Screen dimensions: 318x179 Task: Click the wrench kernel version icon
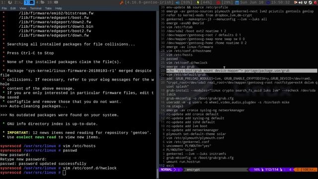point(121,2)
